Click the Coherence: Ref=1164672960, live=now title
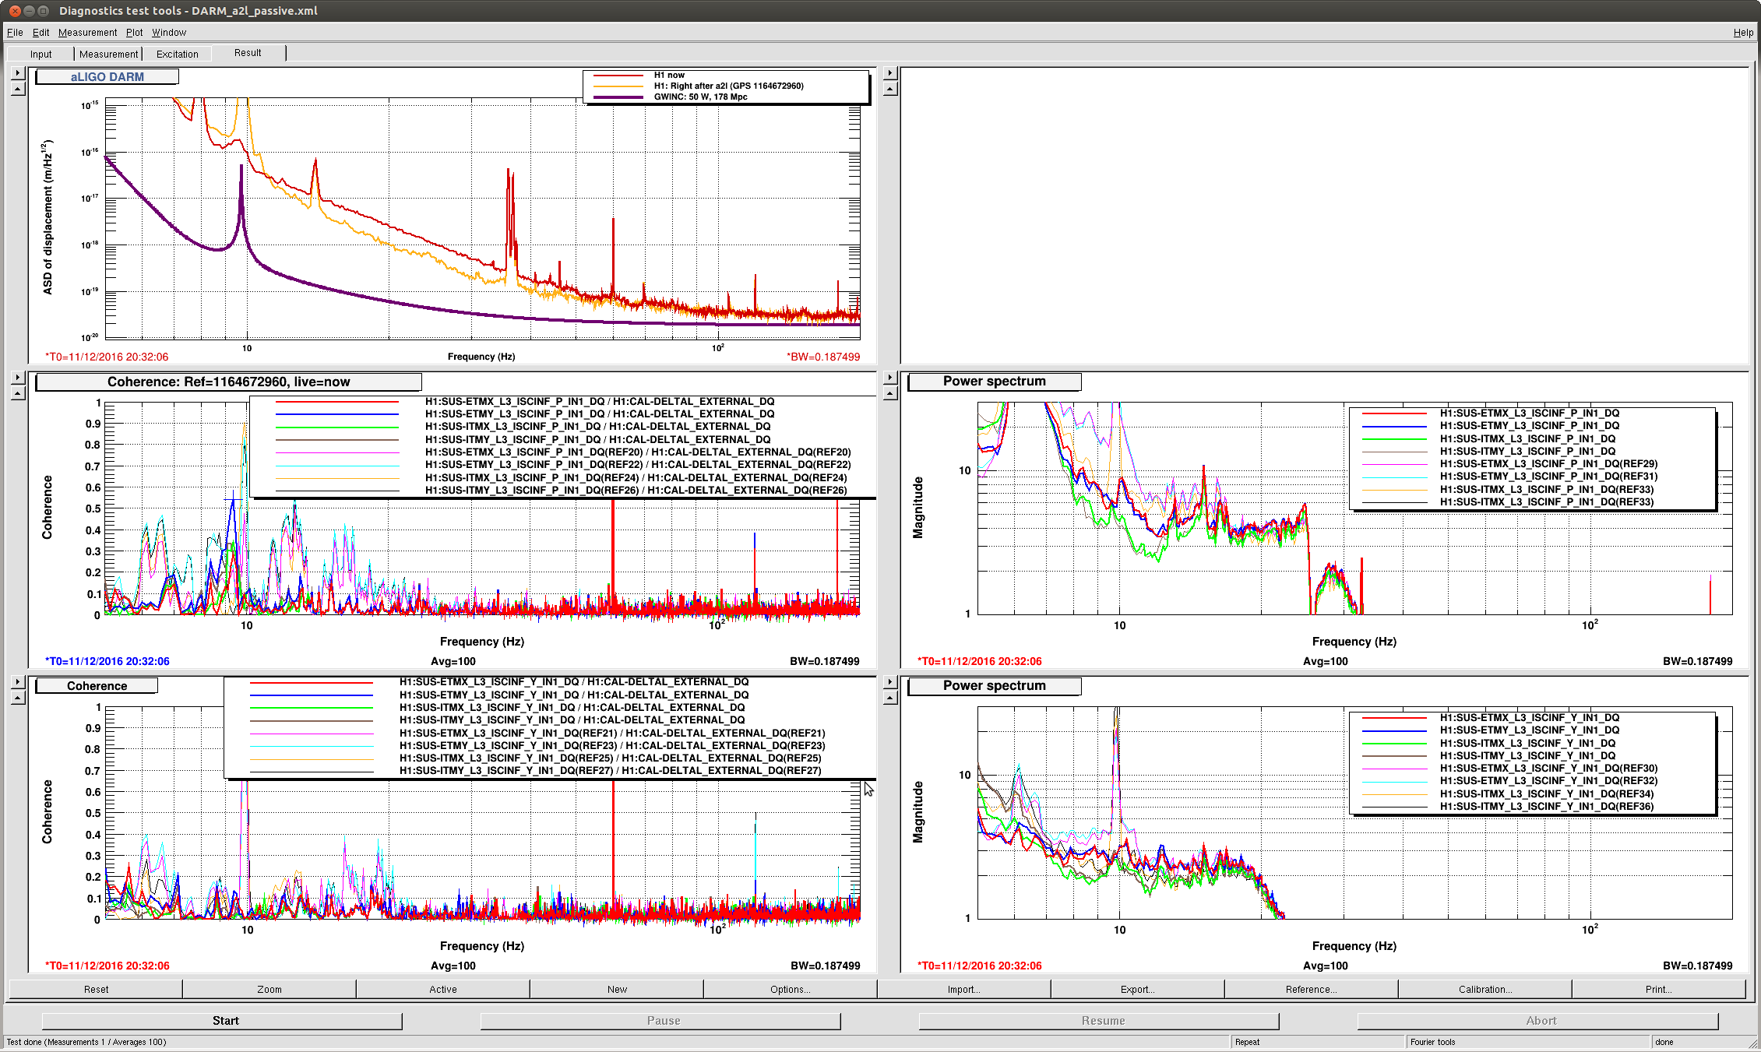Viewport: 1761px width, 1052px height. (229, 382)
